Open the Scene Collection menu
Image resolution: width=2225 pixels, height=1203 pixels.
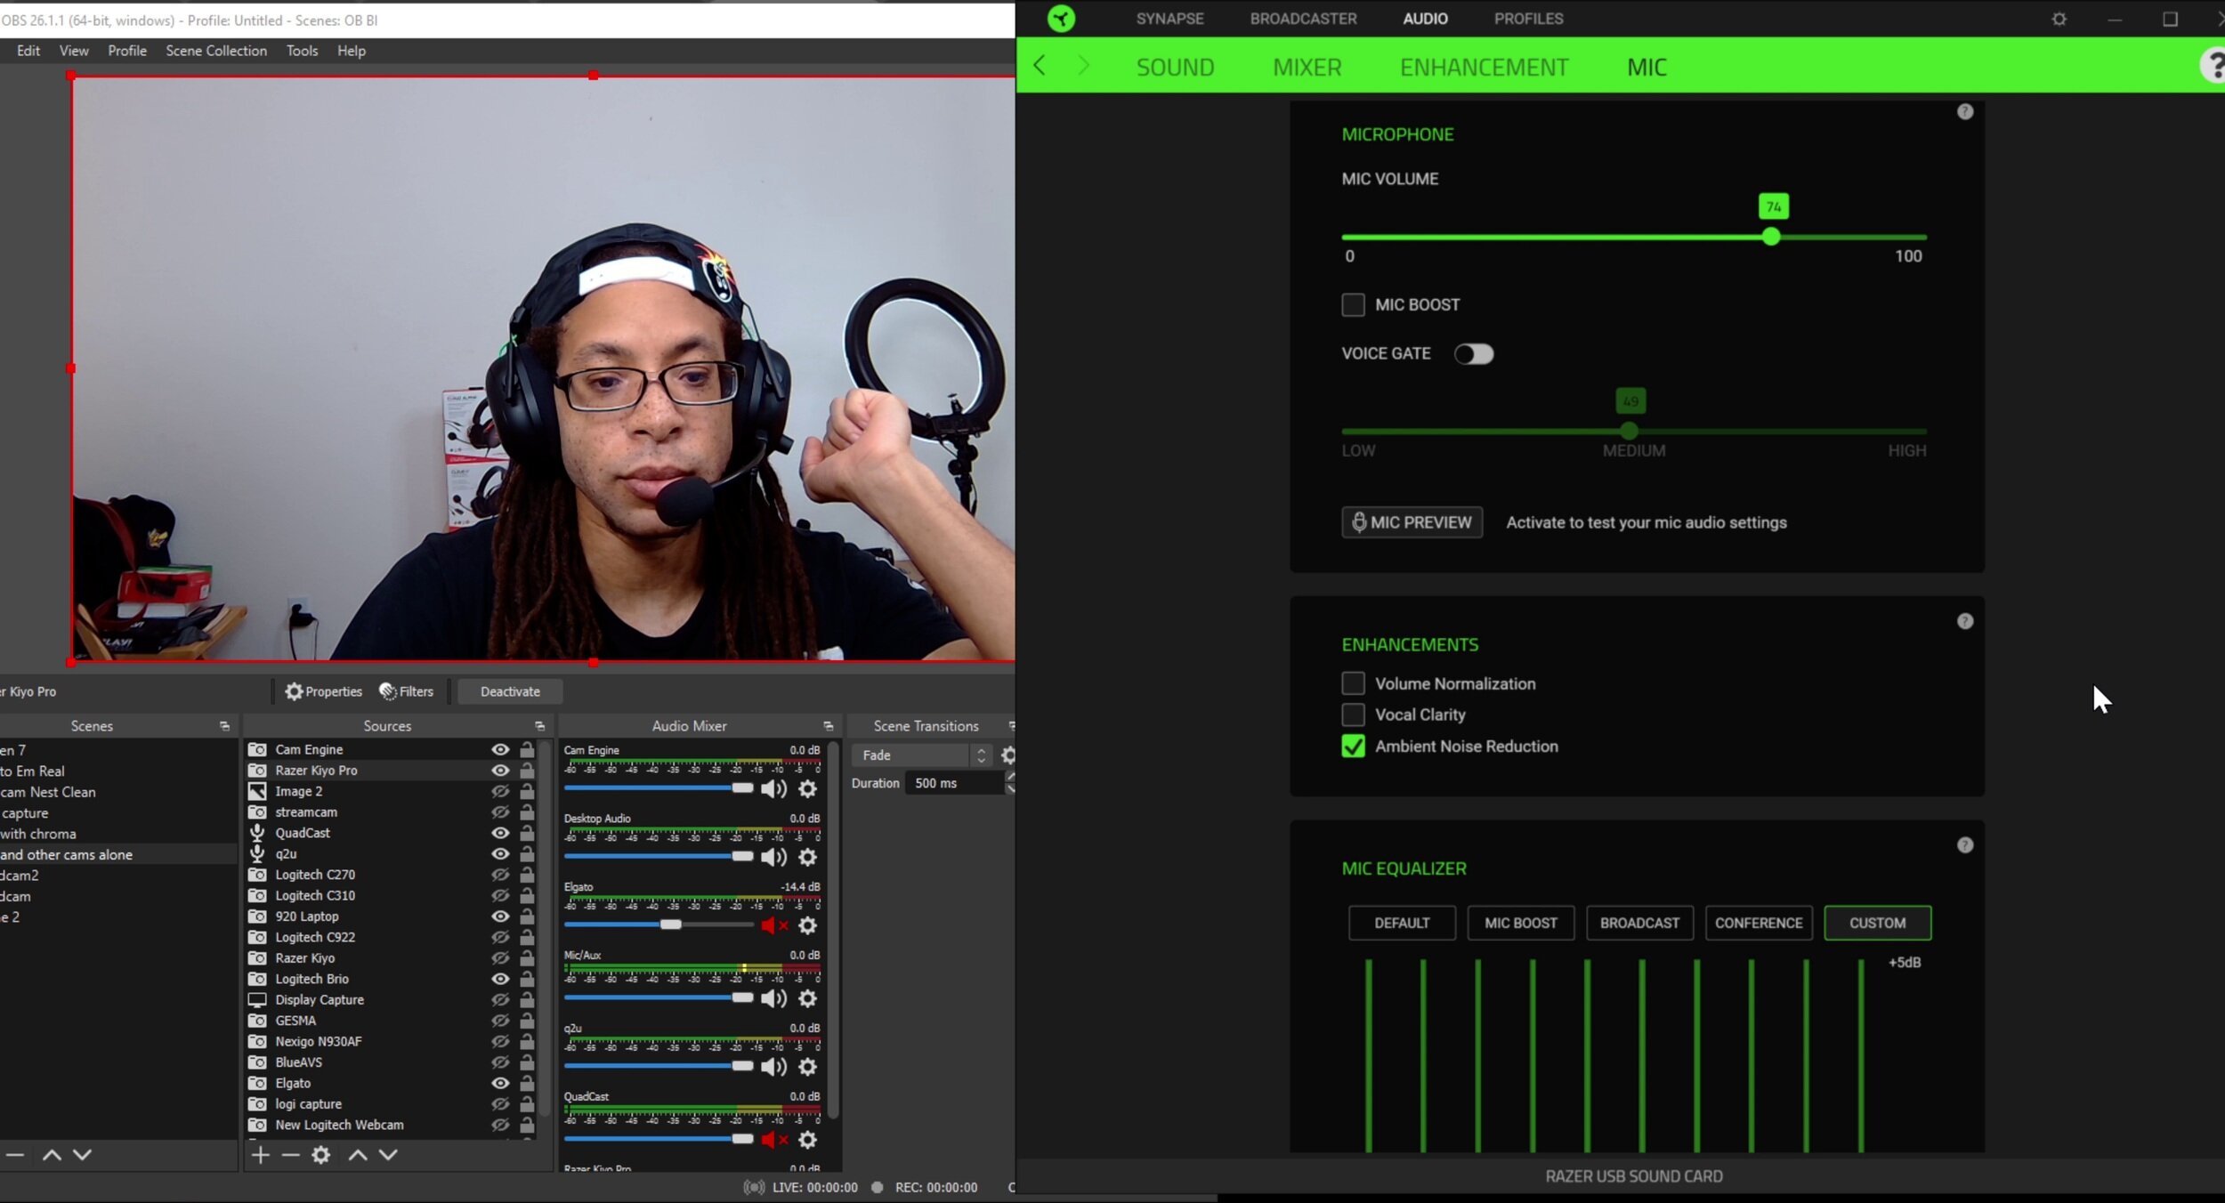(x=216, y=51)
